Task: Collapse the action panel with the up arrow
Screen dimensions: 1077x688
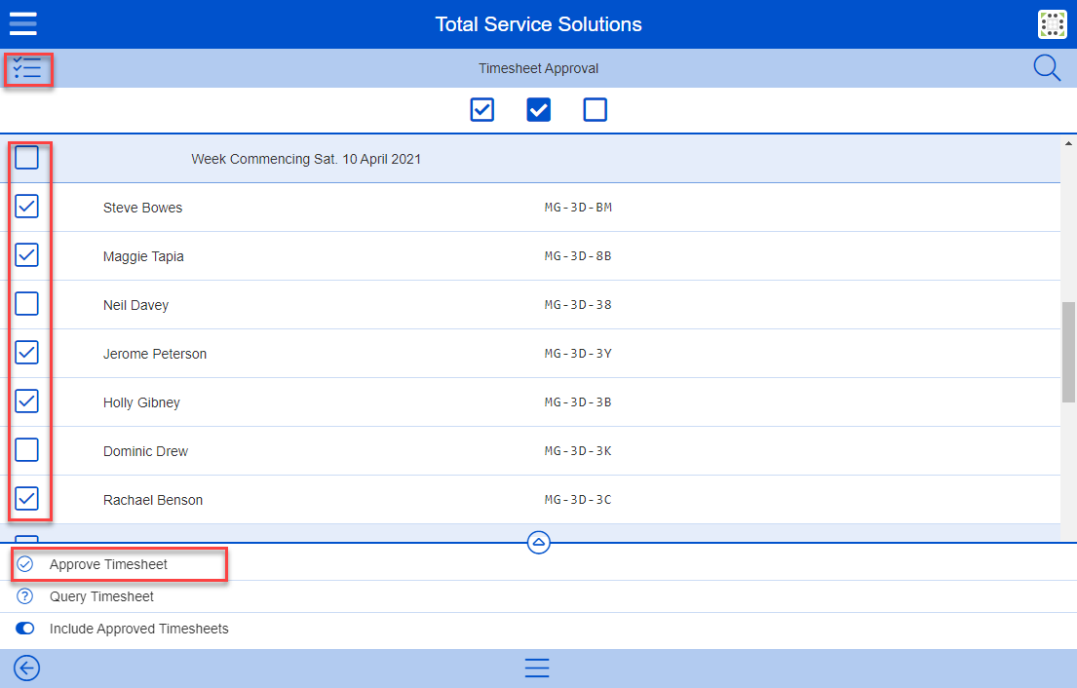Action: point(538,543)
